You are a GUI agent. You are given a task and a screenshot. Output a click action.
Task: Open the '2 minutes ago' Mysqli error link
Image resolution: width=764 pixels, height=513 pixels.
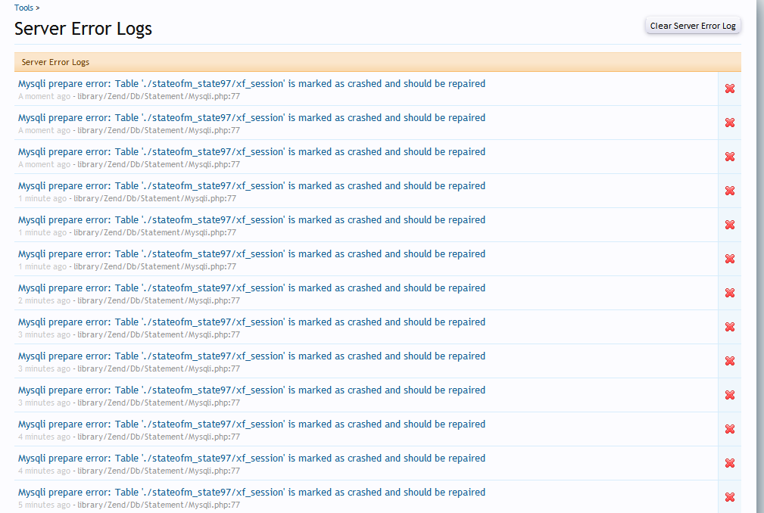(251, 288)
